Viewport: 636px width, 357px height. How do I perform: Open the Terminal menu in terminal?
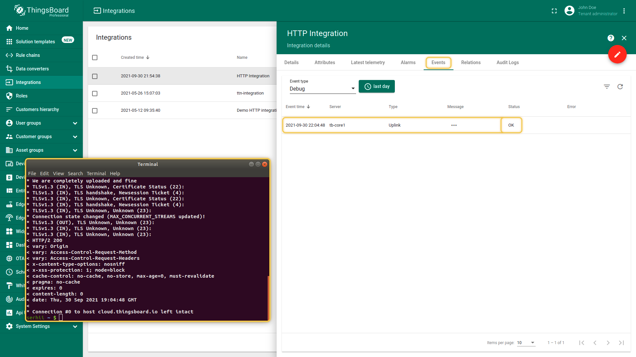(96, 174)
